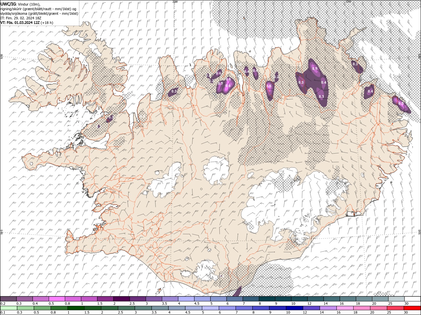Screen dimensions: 421x315
Task: Click the darkest green lower swatch starting at 1
Action: (x=76, y=308)
